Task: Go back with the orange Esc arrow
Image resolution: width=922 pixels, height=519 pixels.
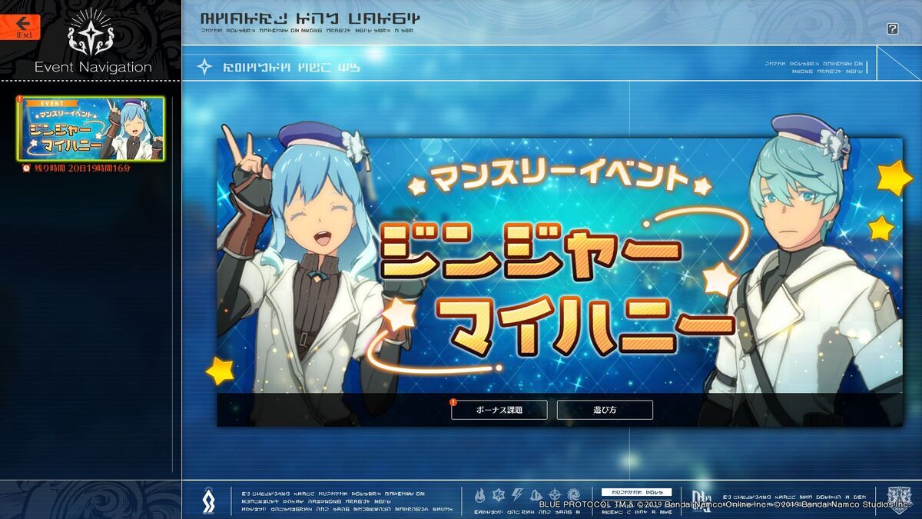Action: click(20, 26)
